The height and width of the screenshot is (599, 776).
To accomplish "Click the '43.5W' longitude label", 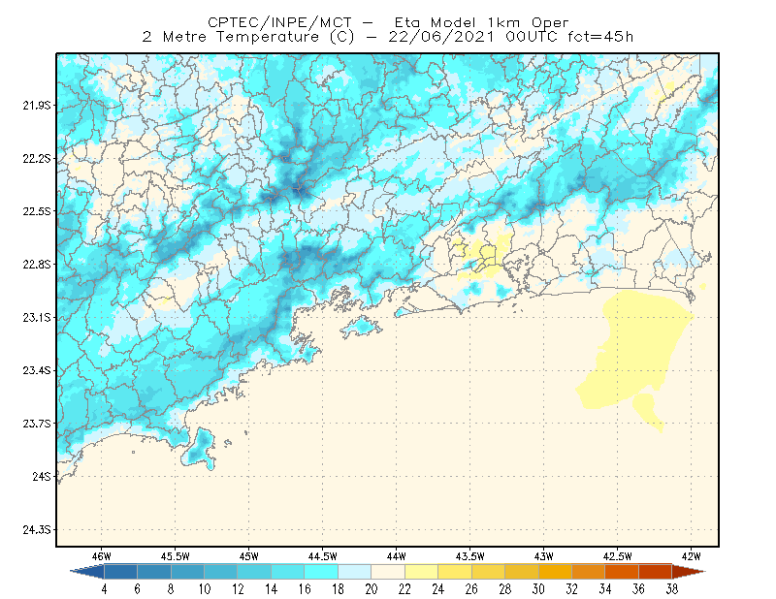I will [x=470, y=556].
